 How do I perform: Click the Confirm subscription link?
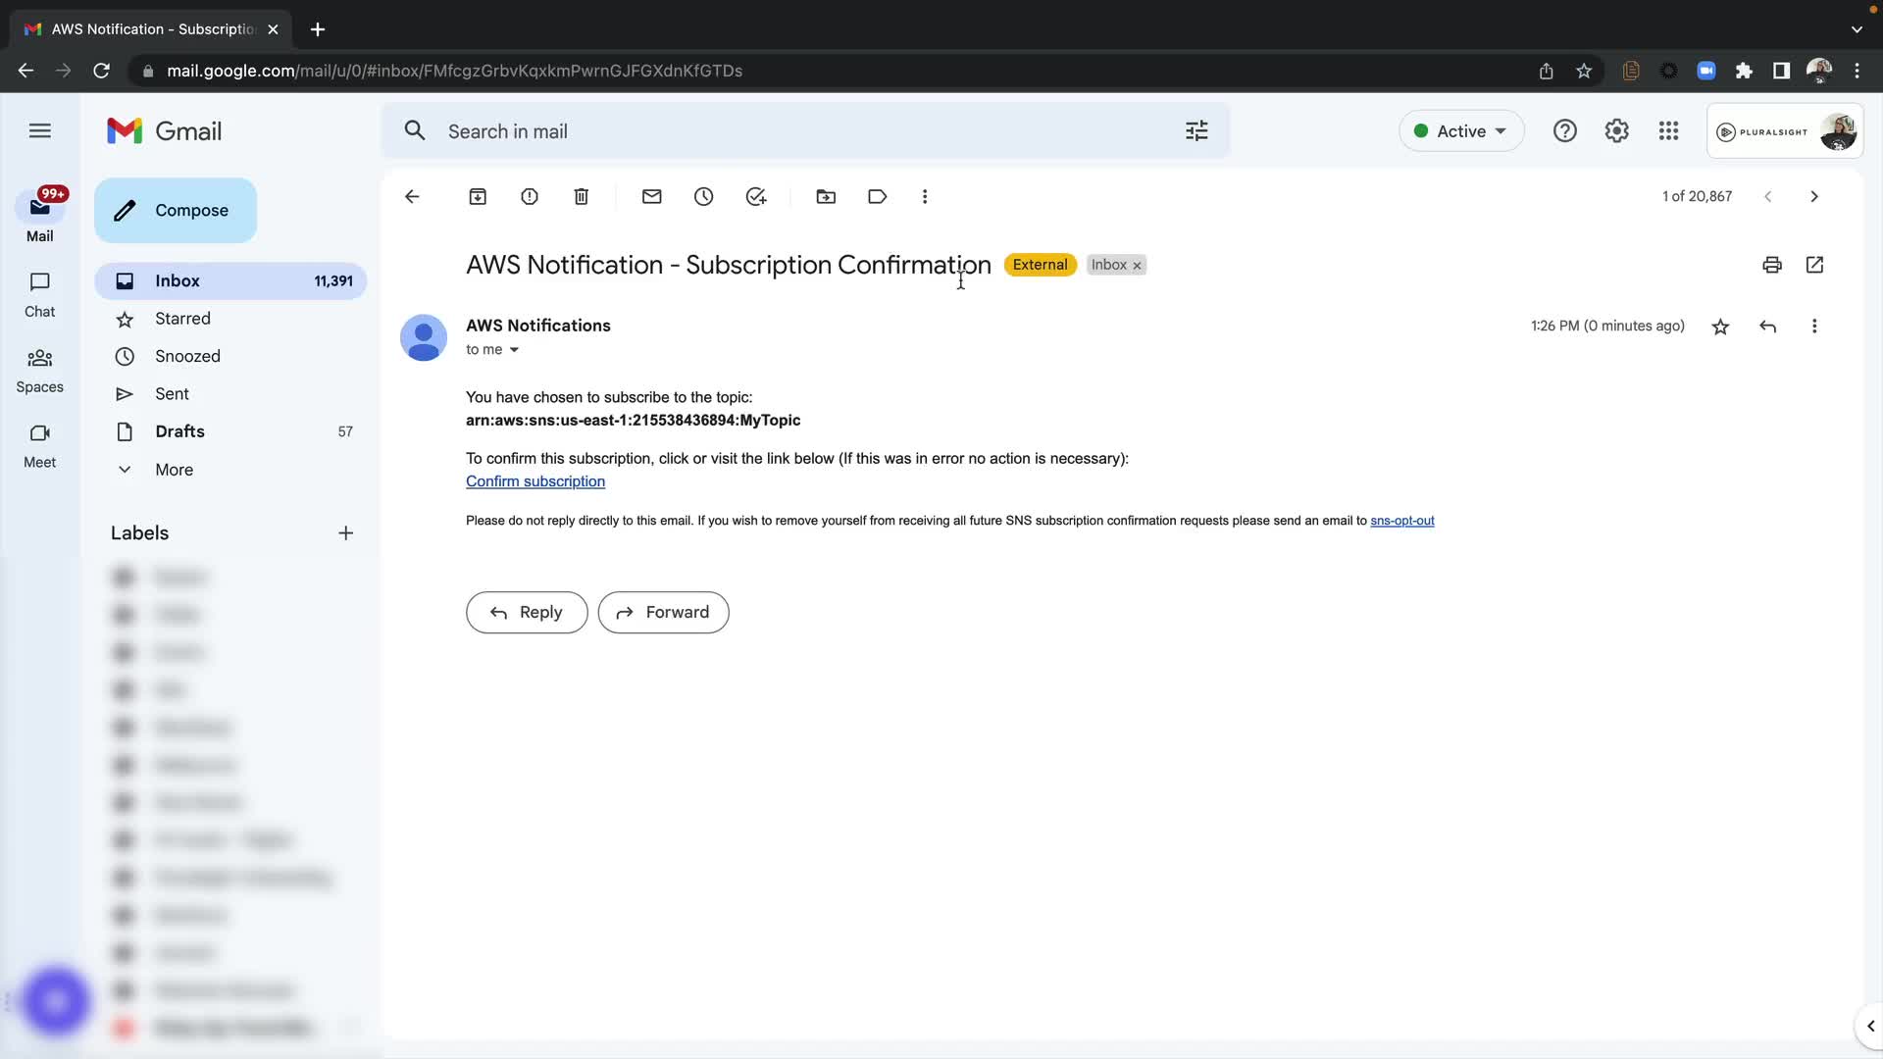pos(535,481)
